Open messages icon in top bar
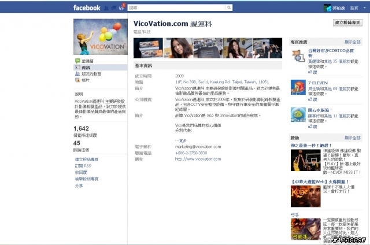Screen dimensions: 370x245 coord(114,8)
